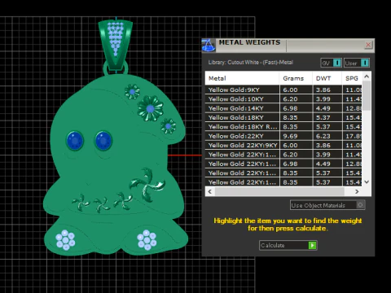Click the scroll left arrow under metal list
The height and width of the screenshot is (293, 391).
point(209,191)
